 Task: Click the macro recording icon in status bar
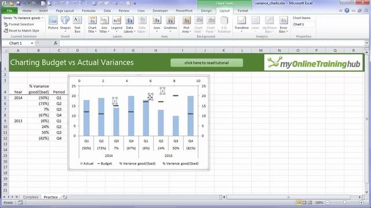tap(21, 202)
